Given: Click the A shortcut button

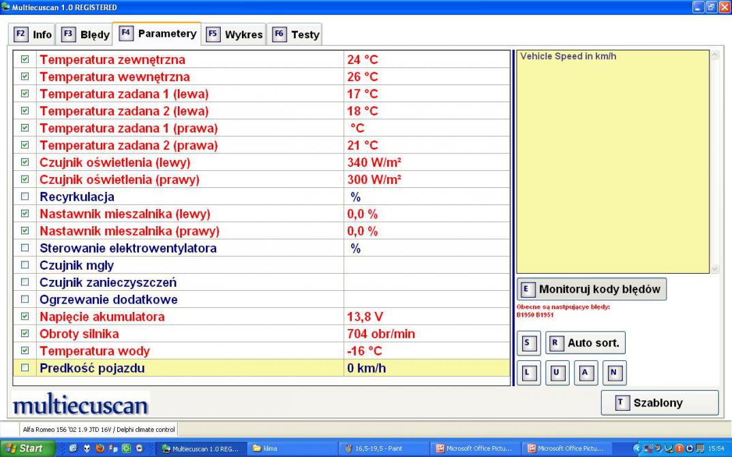Looking at the screenshot, I should (x=585, y=373).
